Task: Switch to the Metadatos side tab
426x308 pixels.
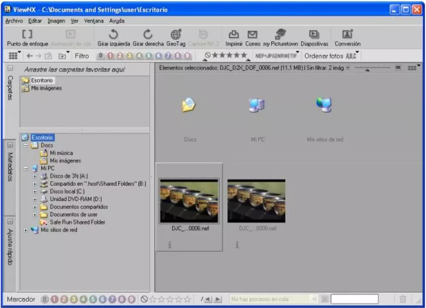Action: [10, 166]
